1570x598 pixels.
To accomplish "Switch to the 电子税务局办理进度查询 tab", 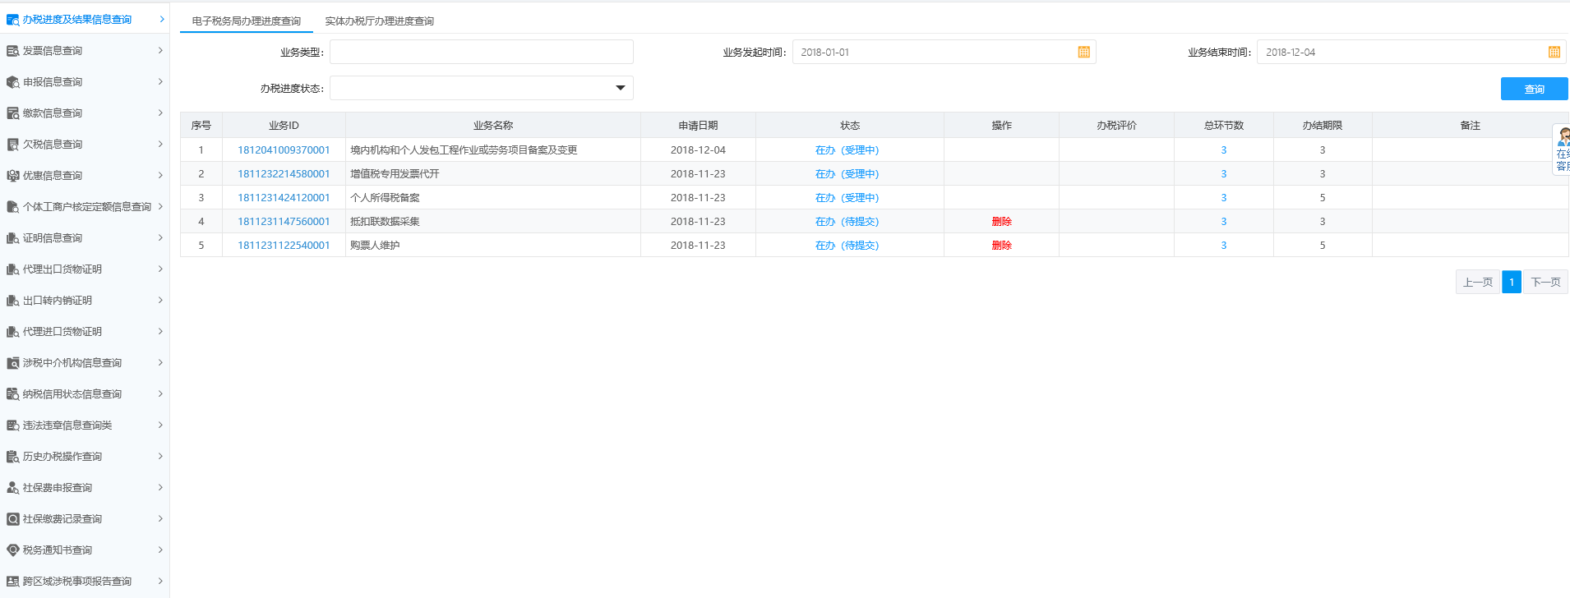I will point(247,21).
